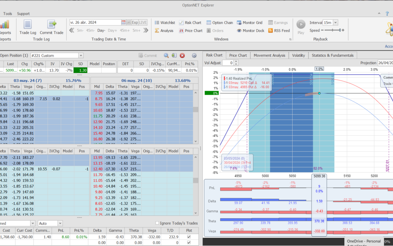Toggle the Plot checkbox in totals row
Image resolution: width=393 pixels, height=246 pixels.
tap(188, 242)
